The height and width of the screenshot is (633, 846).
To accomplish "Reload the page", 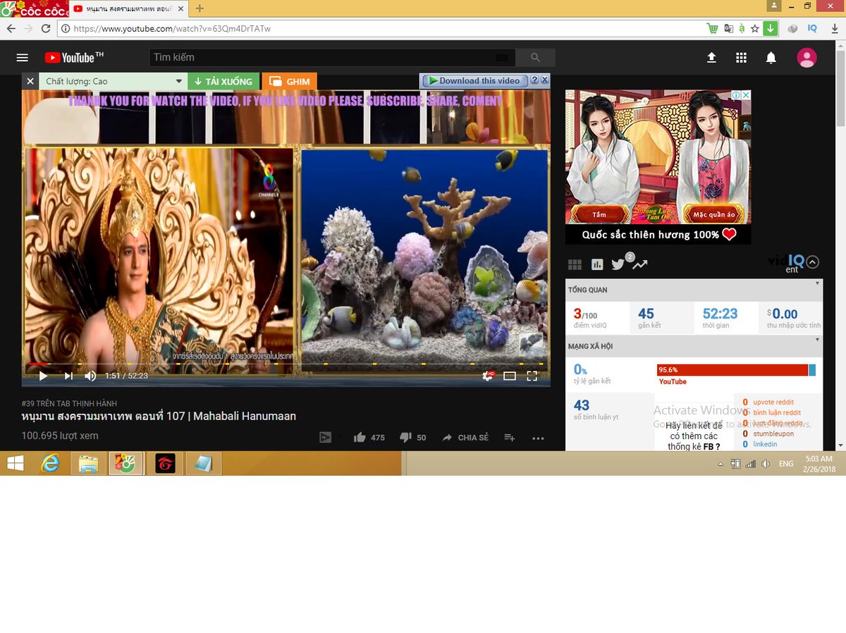I will [46, 28].
